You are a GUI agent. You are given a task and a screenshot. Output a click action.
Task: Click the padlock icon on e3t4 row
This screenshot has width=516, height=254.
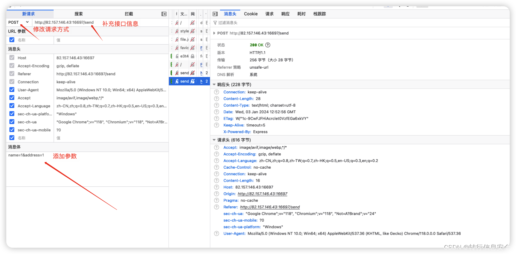[192, 56]
